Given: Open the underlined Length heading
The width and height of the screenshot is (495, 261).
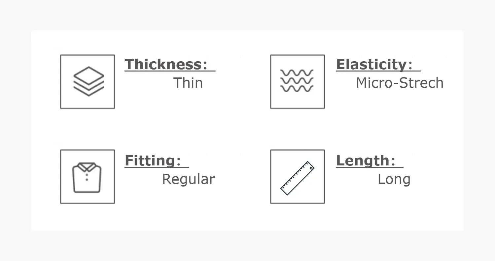Looking at the screenshot, I should 370,160.
